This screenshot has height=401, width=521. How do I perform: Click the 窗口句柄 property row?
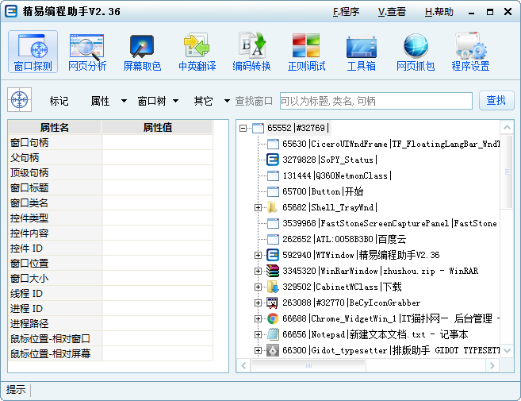click(x=110, y=142)
